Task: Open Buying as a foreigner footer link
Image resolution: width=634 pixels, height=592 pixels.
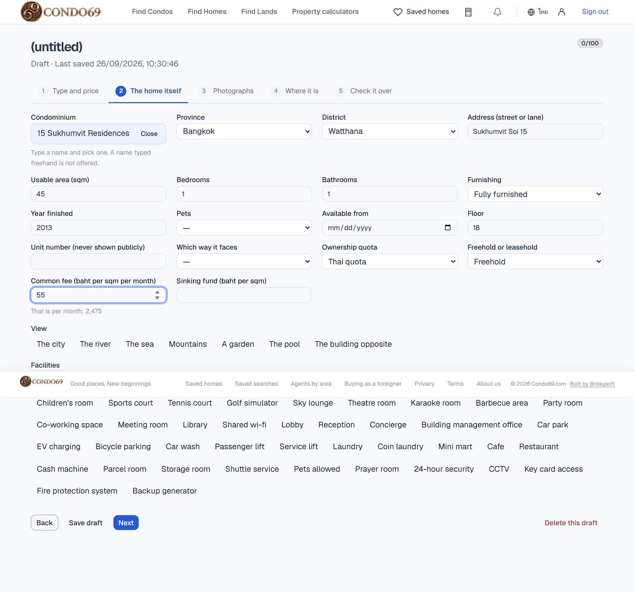Action: (x=373, y=384)
